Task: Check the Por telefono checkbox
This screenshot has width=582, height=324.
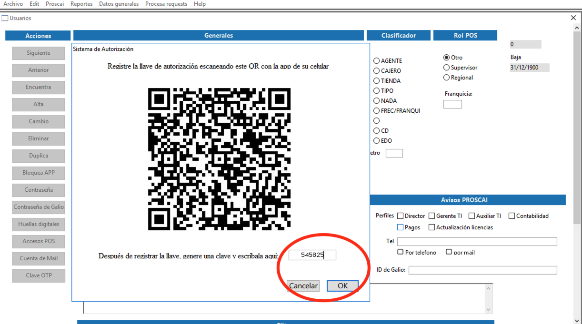Action: click(401, 252)
